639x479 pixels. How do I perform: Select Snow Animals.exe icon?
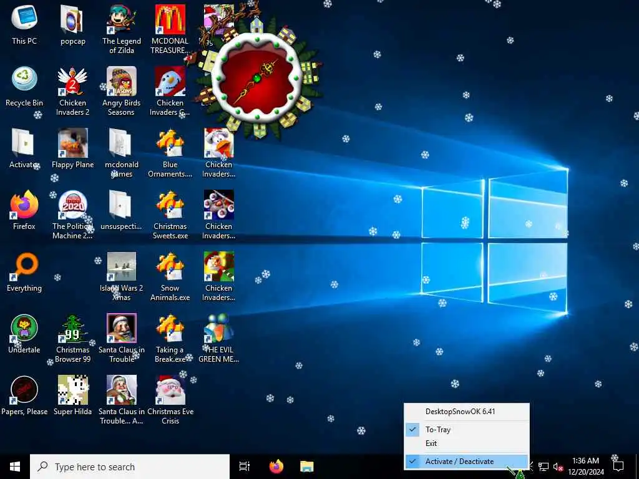click(170, 276)
